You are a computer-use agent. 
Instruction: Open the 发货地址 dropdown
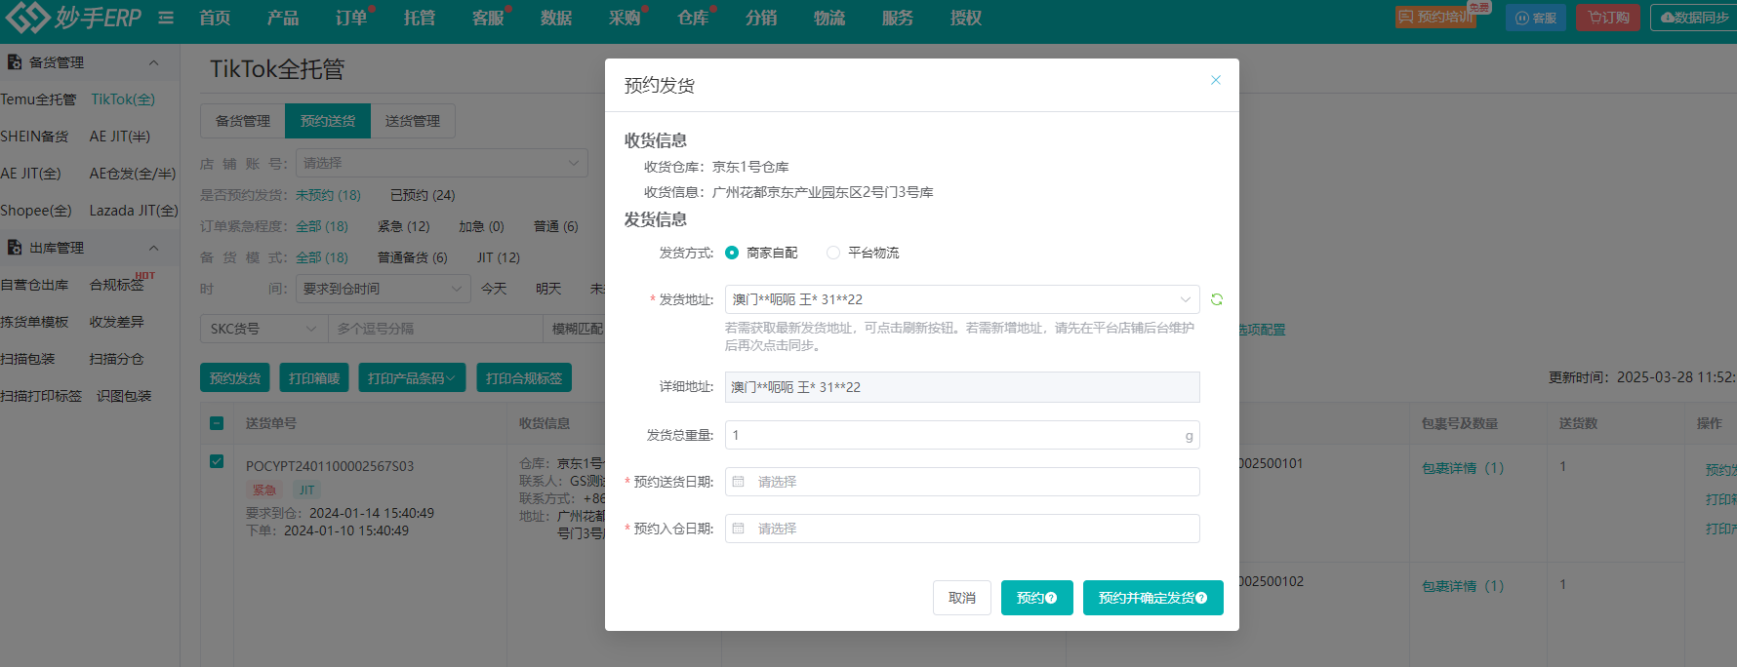(962, 299)
